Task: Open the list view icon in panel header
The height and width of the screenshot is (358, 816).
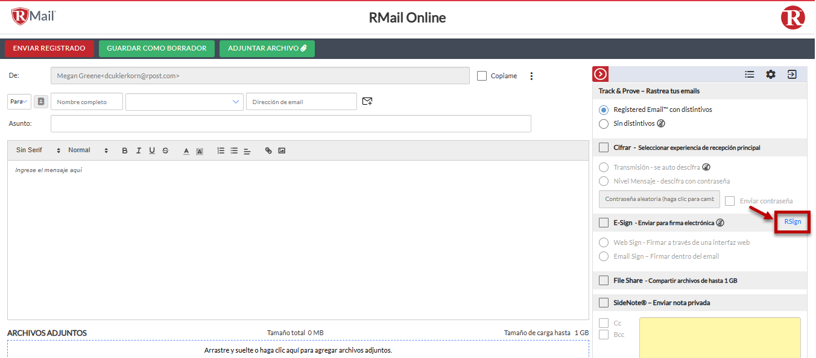Action: coord(749,75)
